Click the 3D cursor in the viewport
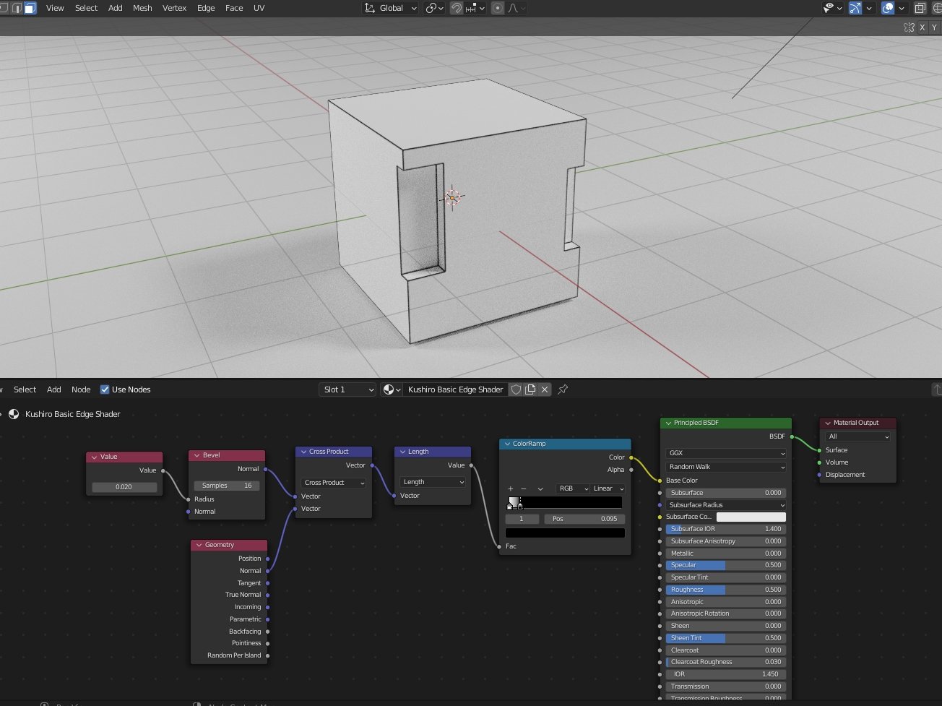Screen dimensions: 942x706 pyautogui.click(x=452, y=197)
